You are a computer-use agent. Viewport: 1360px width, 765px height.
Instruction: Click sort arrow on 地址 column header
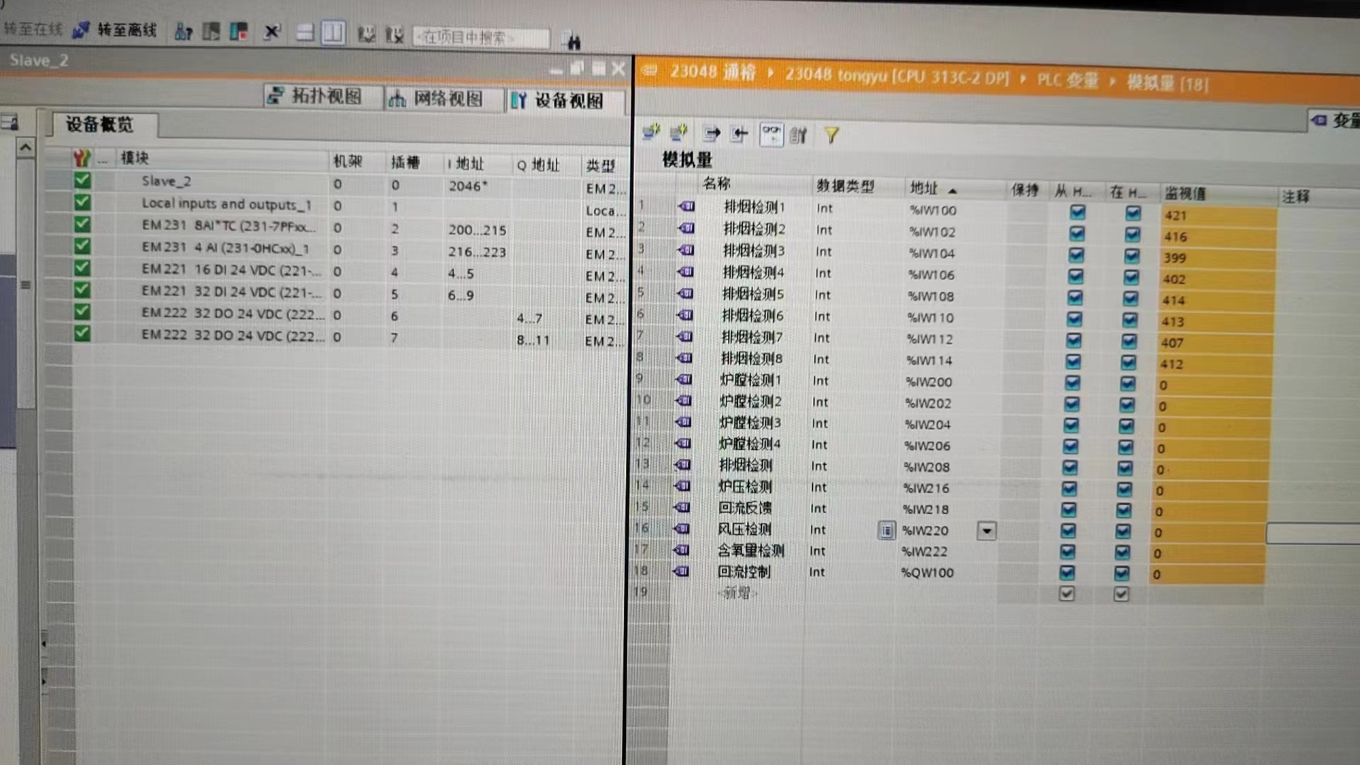[953, 191]
